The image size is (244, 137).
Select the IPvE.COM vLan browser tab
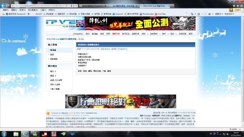(x=155, y=6)
